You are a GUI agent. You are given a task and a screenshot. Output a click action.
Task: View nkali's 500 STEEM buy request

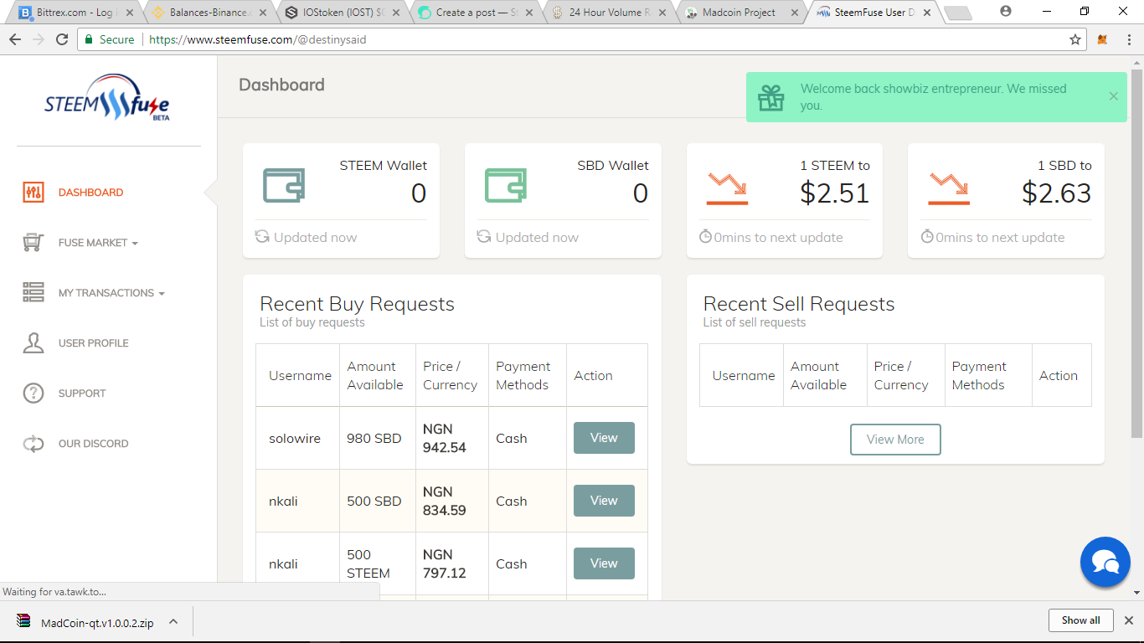tap(604, 563)
